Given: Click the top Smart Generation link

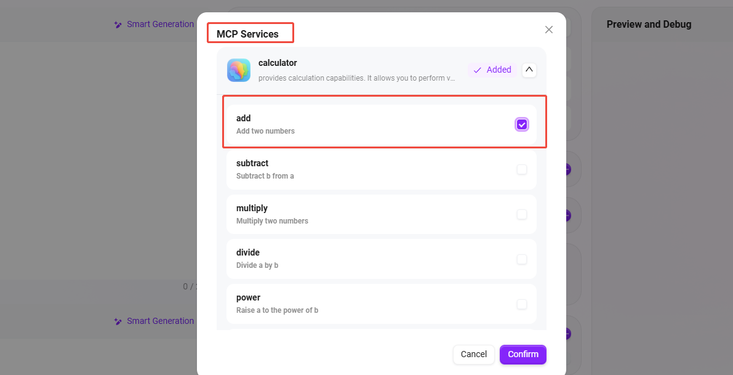Looking at the screenshot, I should click(x=160, y=25).
